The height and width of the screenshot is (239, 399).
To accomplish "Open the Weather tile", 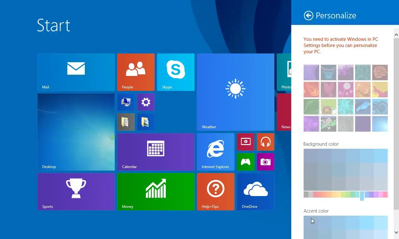I will point(236,92).
